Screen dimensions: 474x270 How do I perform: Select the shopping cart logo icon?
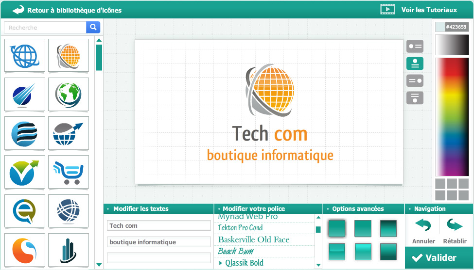pos(69,172)
